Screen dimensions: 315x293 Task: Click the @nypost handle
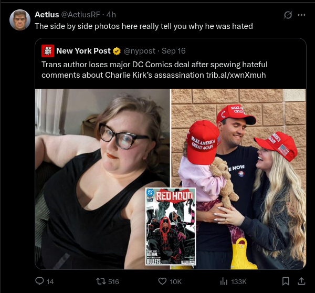140,51
